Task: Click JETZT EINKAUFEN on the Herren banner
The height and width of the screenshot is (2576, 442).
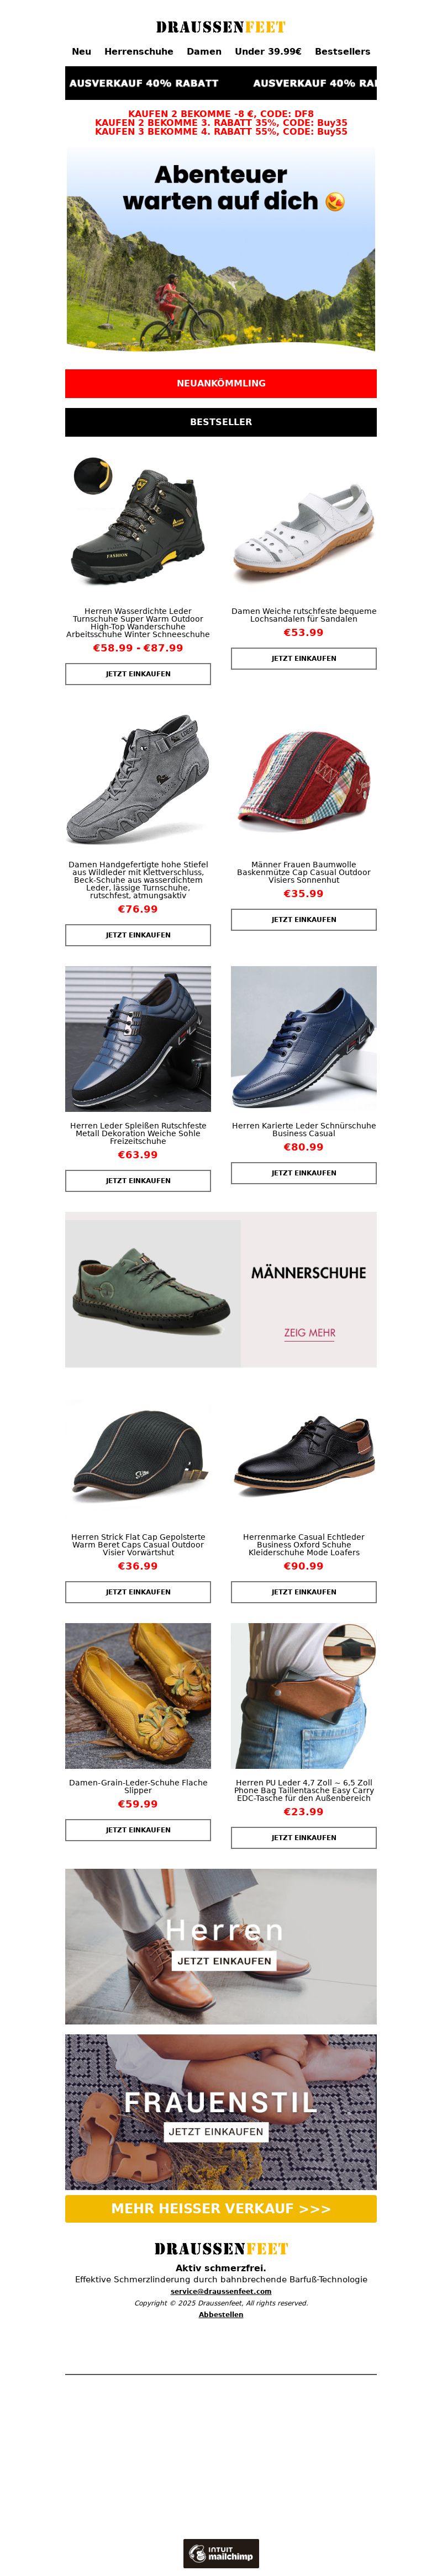Action: point(224,1961)
